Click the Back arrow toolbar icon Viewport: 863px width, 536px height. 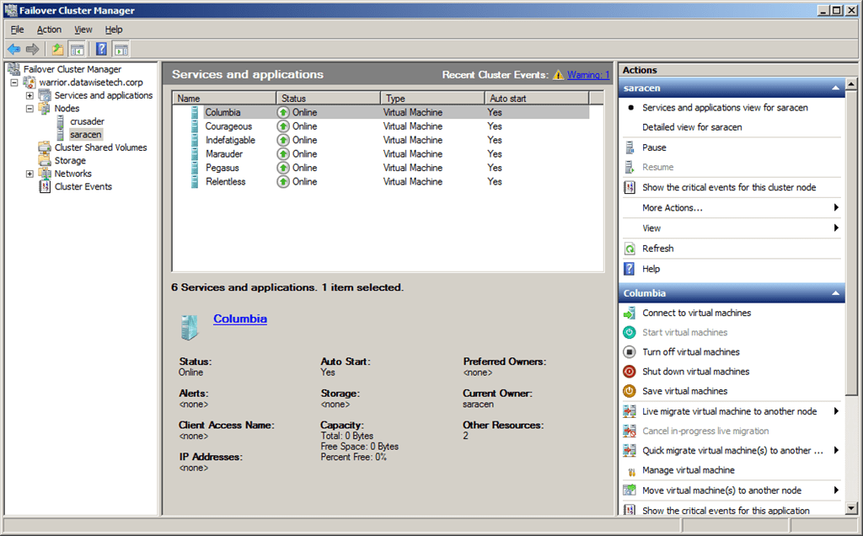(x=13, y=50)
